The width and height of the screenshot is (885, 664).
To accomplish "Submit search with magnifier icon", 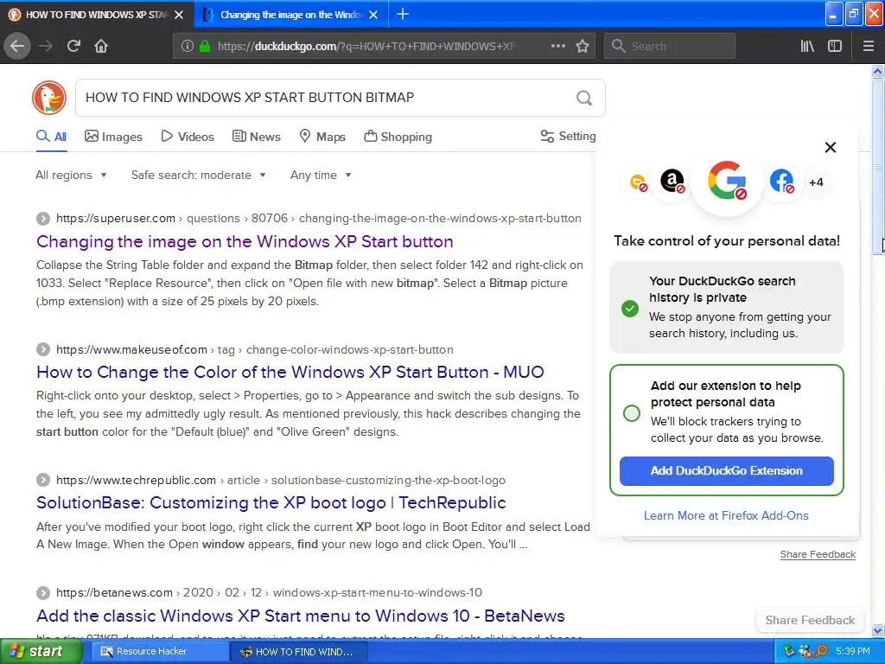I will coord(584,98).
